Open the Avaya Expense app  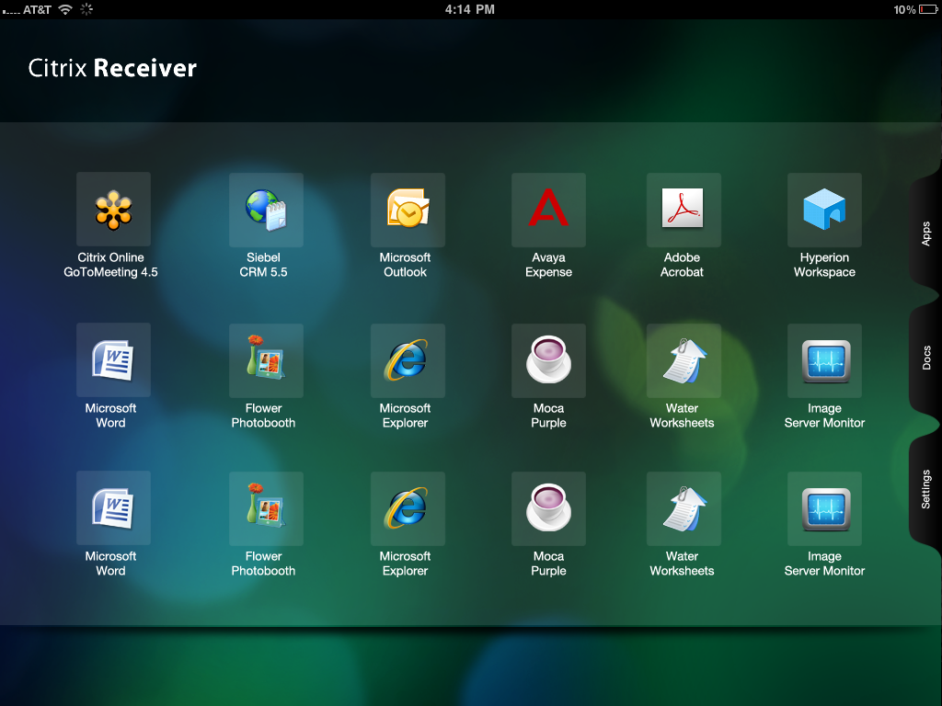pyautogui.click(x=548, y=210)
